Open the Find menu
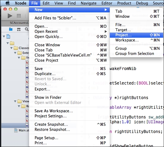This screenshot has height=147, width=164. [72, 3]
